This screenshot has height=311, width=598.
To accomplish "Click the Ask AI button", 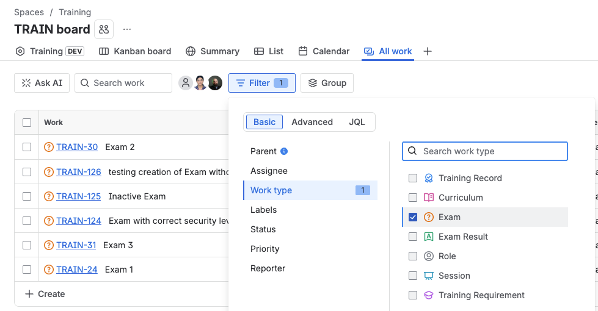I will pos(42,83).
